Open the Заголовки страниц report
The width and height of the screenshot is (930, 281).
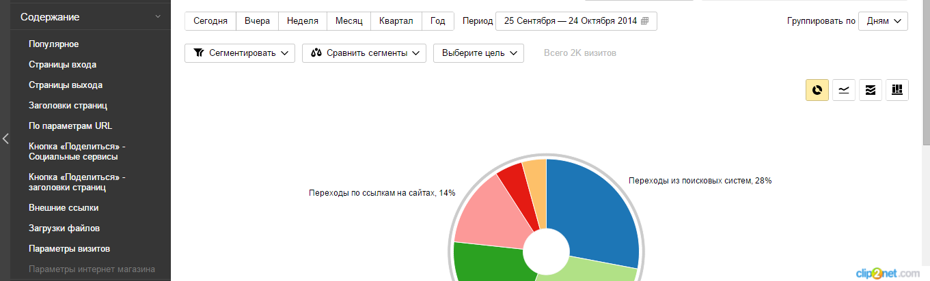coord(68,106)
